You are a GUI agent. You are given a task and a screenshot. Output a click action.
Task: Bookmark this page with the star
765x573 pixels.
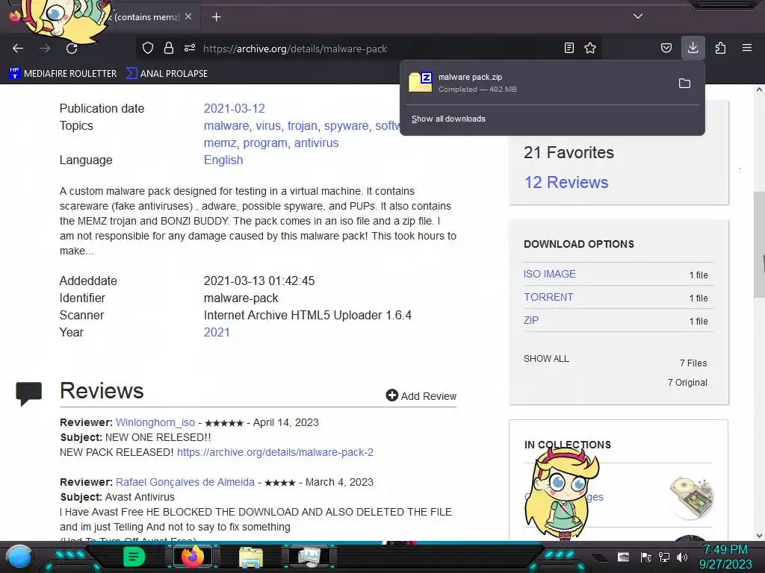point(590,48)
